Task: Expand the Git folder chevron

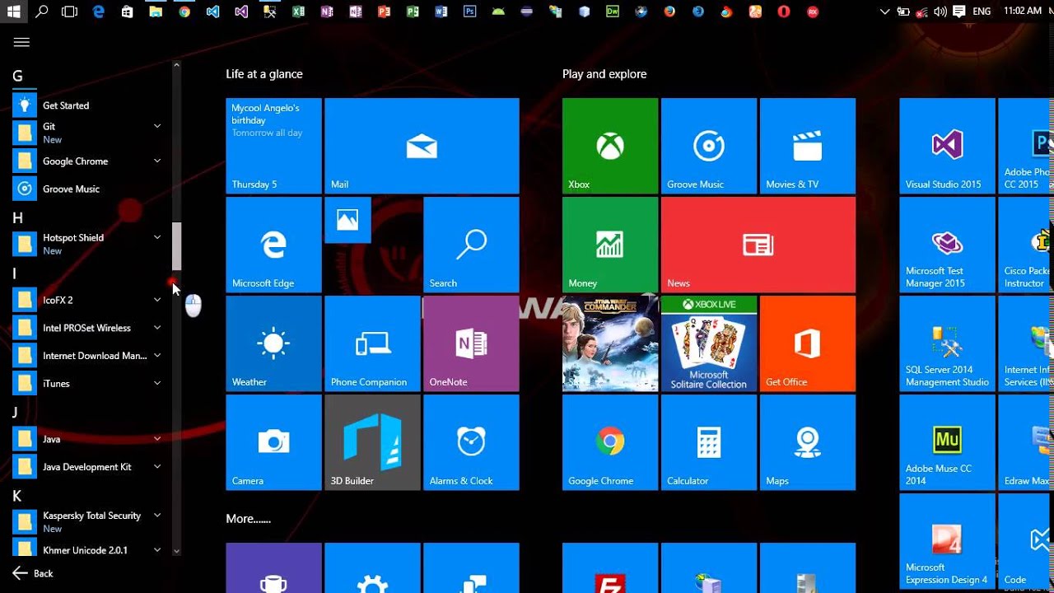Action: coord(157,126)
